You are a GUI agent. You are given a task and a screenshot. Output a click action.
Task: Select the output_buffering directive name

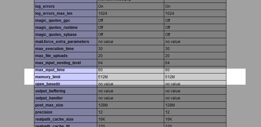pos(50,91)
